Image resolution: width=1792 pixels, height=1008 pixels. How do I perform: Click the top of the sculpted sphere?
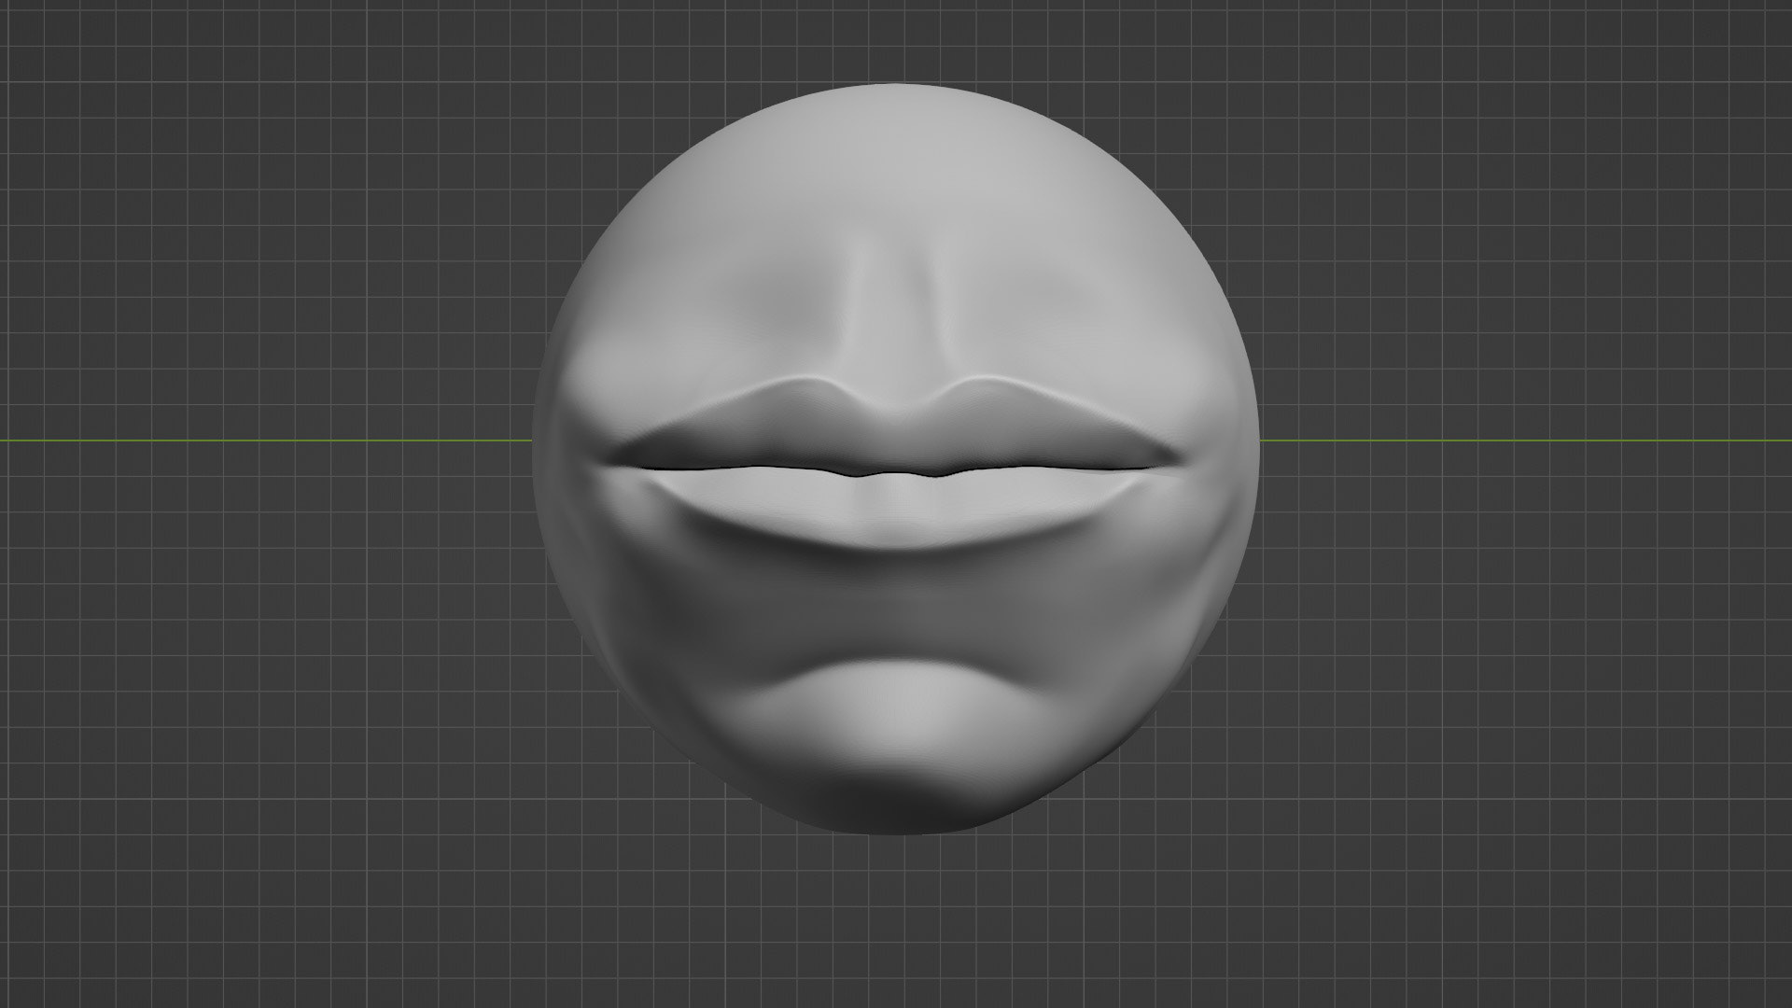(896, 93)
